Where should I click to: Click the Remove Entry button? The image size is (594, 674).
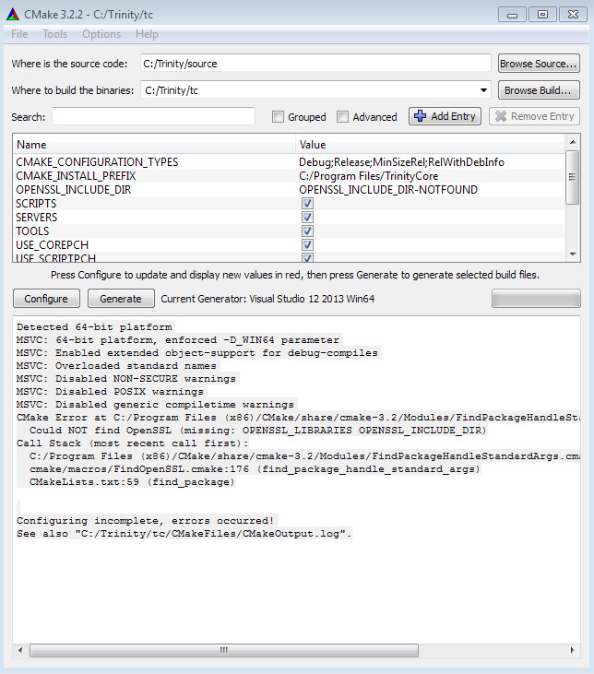534,116
